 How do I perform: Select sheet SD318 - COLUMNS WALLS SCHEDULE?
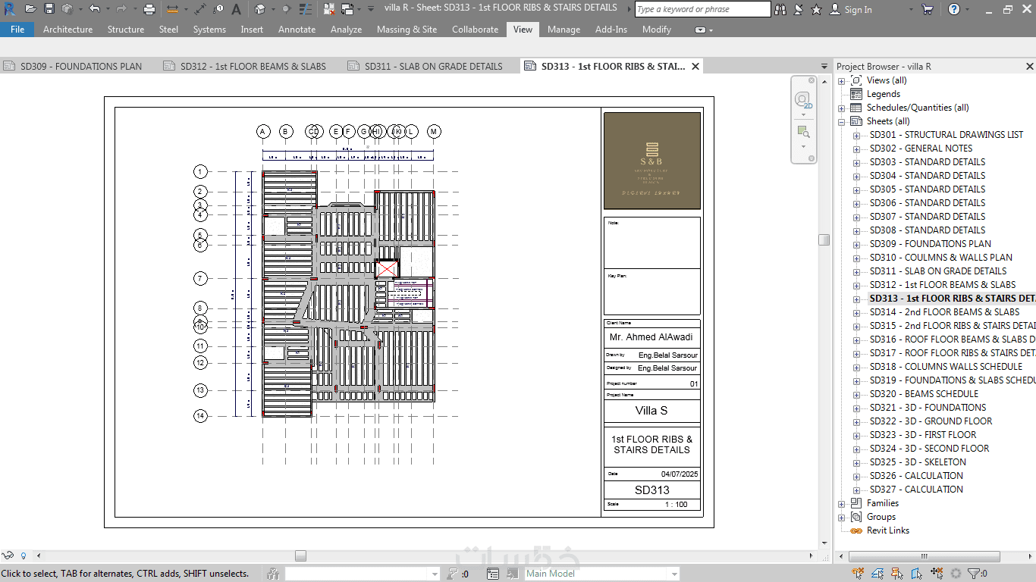point(946,367)
